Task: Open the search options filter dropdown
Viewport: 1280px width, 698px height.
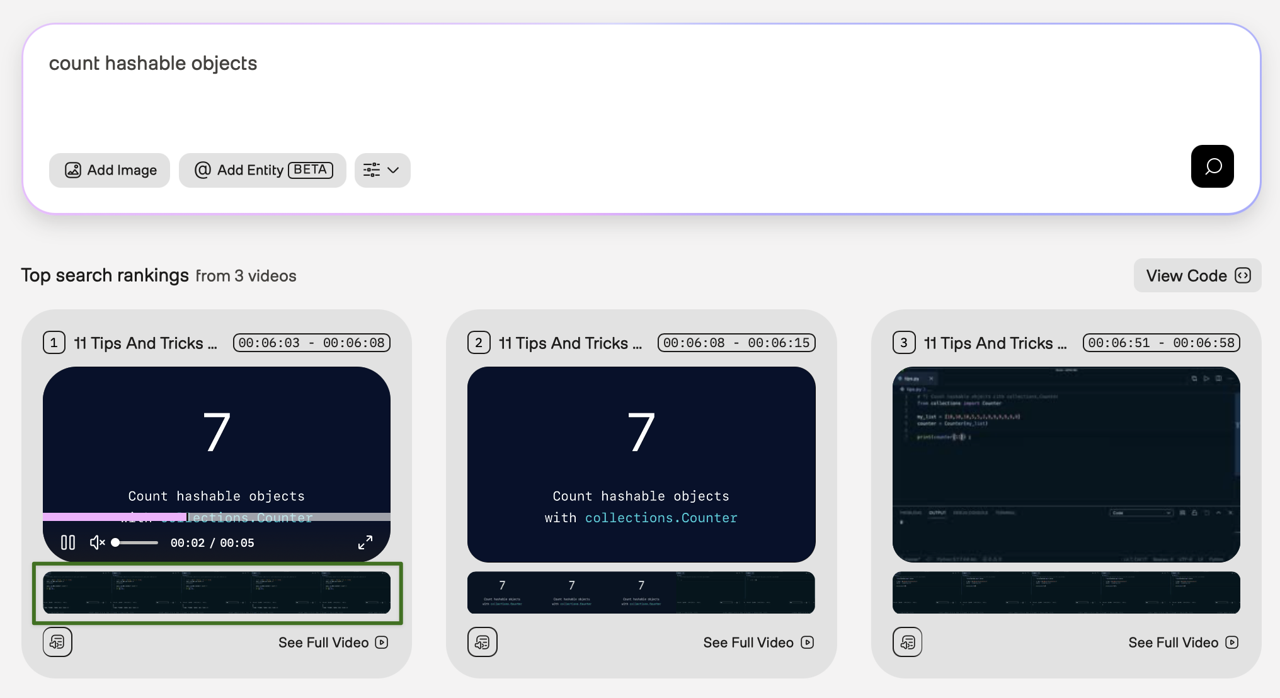Action: pyautogui.click(x=382, y=170)
